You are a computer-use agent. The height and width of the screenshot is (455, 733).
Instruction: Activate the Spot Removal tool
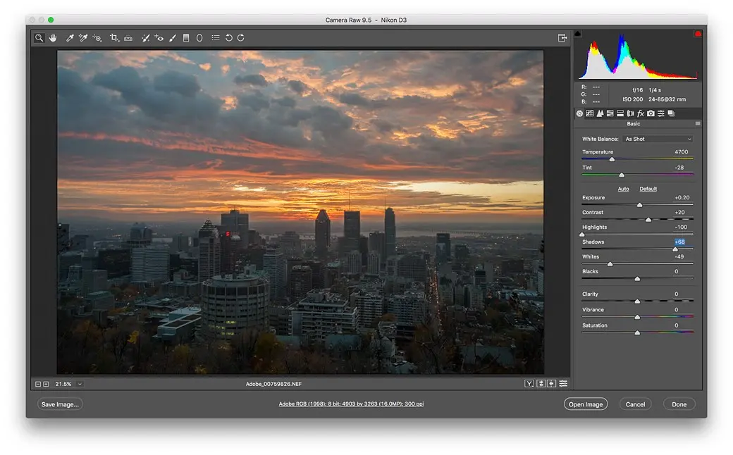[x=146, y=38]
